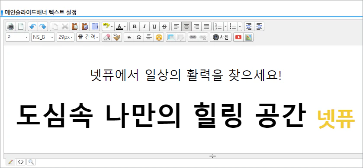Open the highlight color dropdown arrow

pos(112,27)
